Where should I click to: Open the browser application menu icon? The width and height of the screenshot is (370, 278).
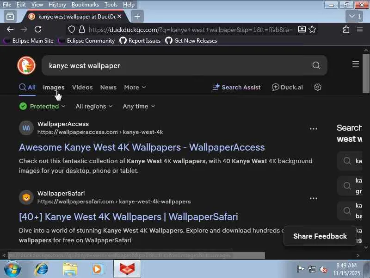click(360, 29)
